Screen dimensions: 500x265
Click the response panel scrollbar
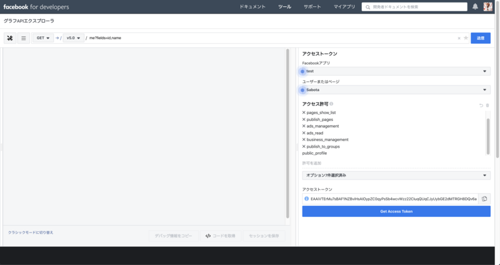(x=287, y=133)
